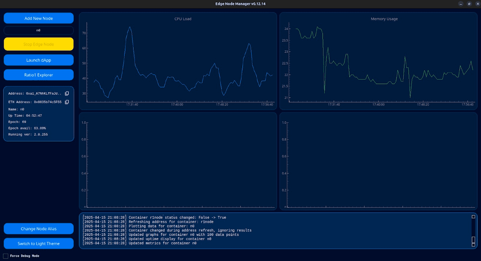Image resolution: width=481 pixels, height=261 pixels.
Task: Copy the ETH Address to clipboard
Action: (67, 102)
